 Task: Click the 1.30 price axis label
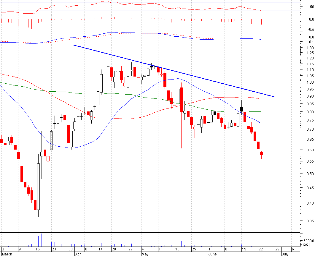click(x=310, y=48)
